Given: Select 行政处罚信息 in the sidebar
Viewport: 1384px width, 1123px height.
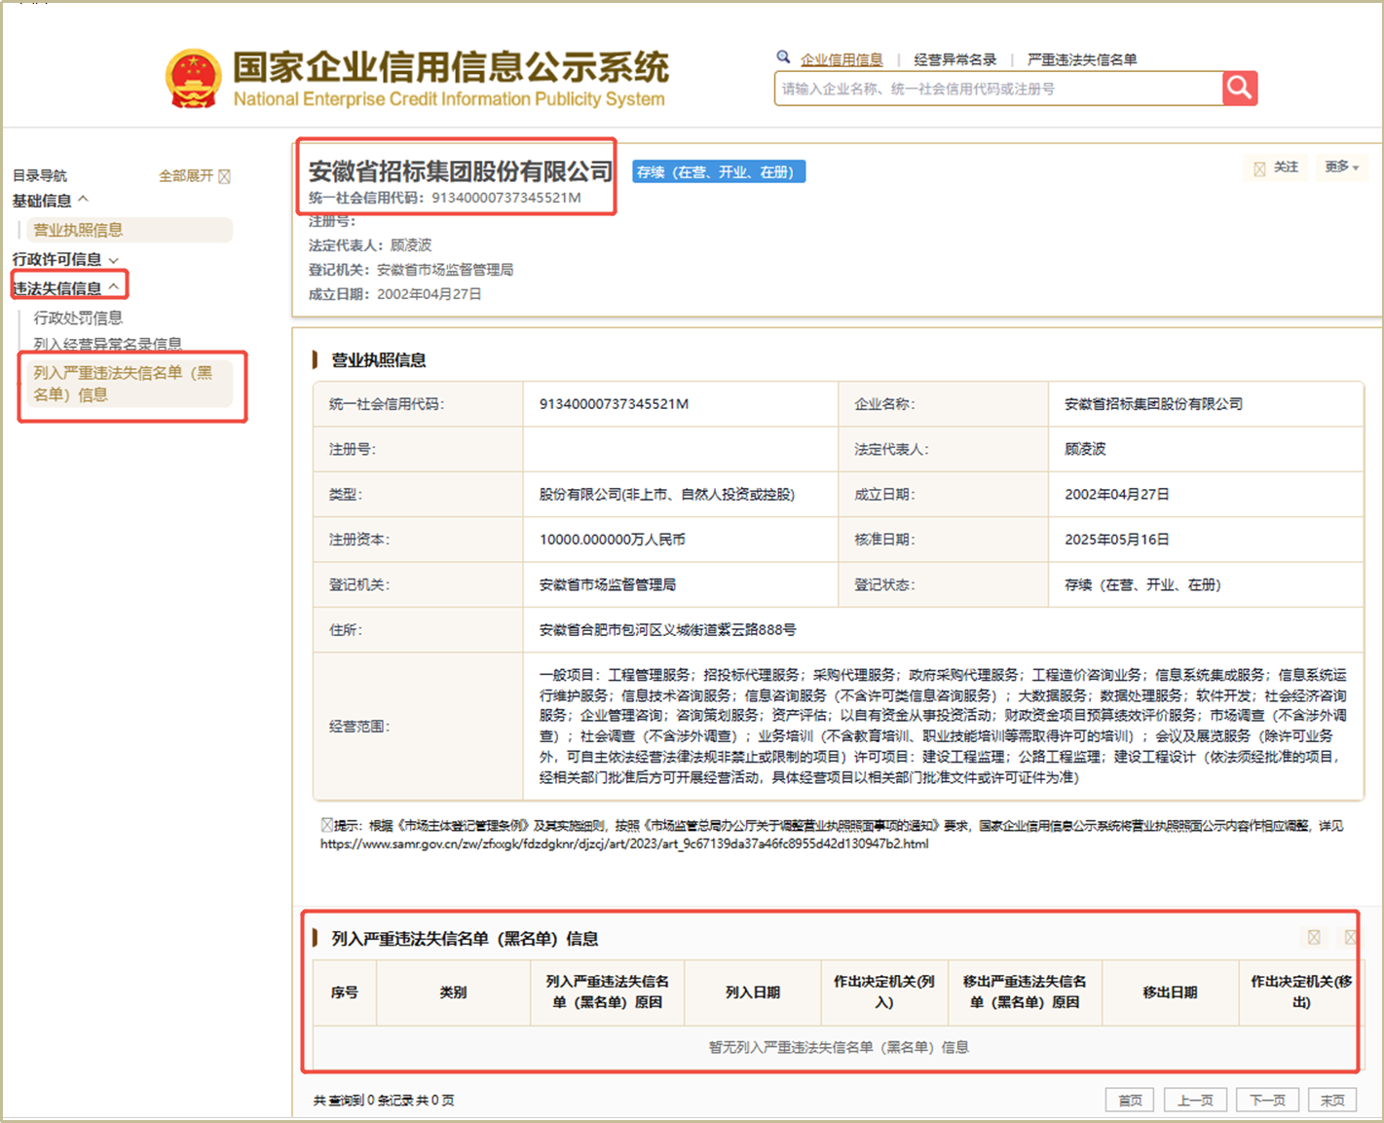Looking at the screenshot, I should point(78,318).
